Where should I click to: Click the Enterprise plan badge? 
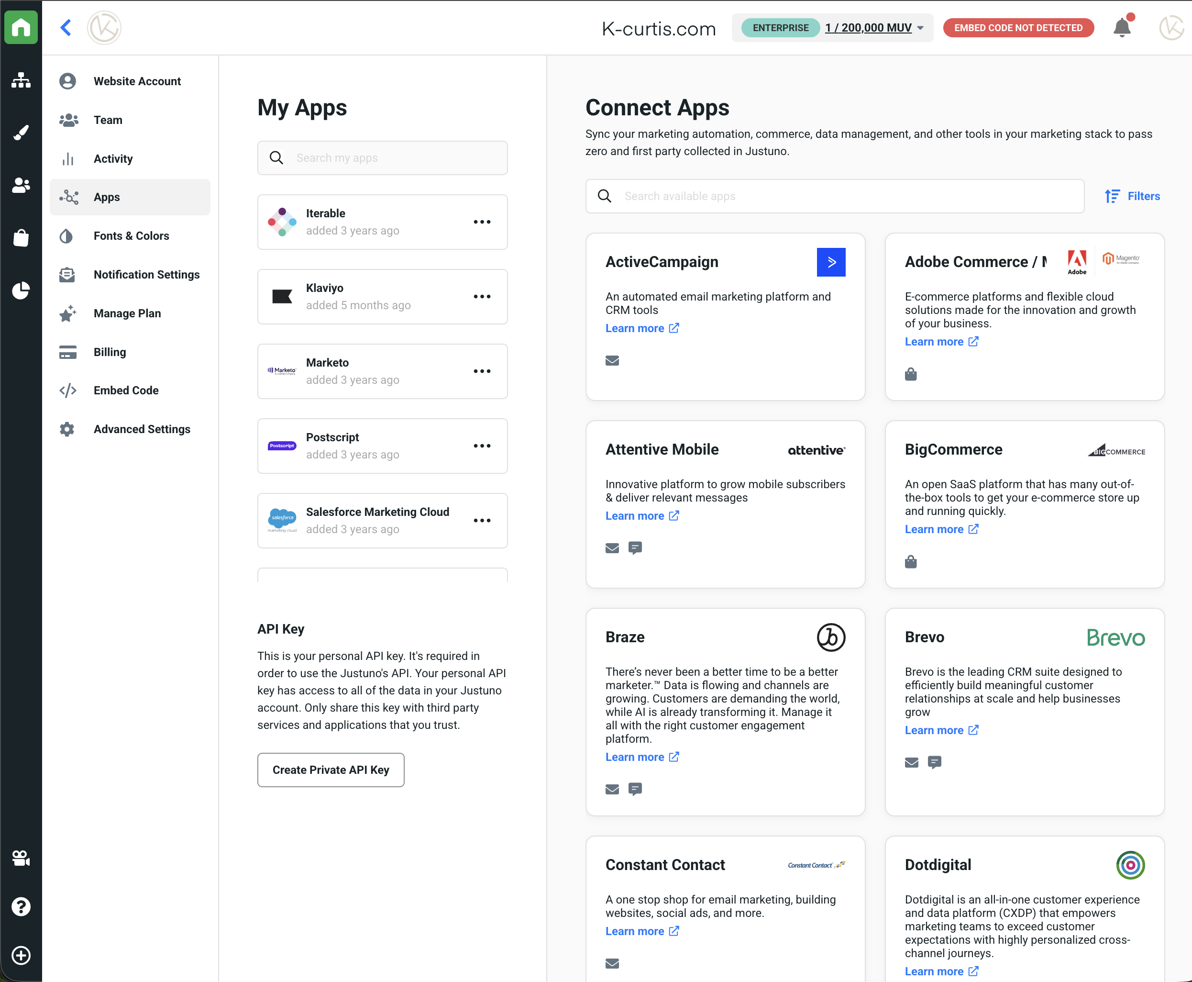(780, 28)
